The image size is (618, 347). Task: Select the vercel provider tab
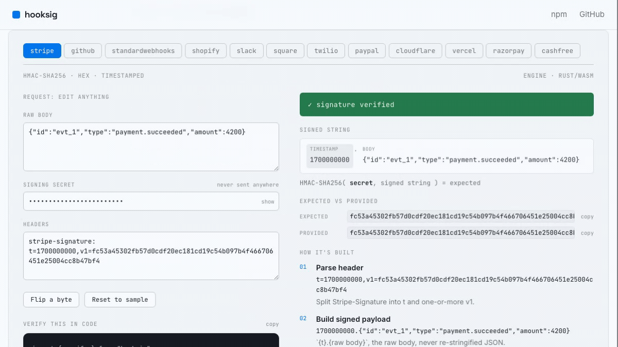[464, 51]
